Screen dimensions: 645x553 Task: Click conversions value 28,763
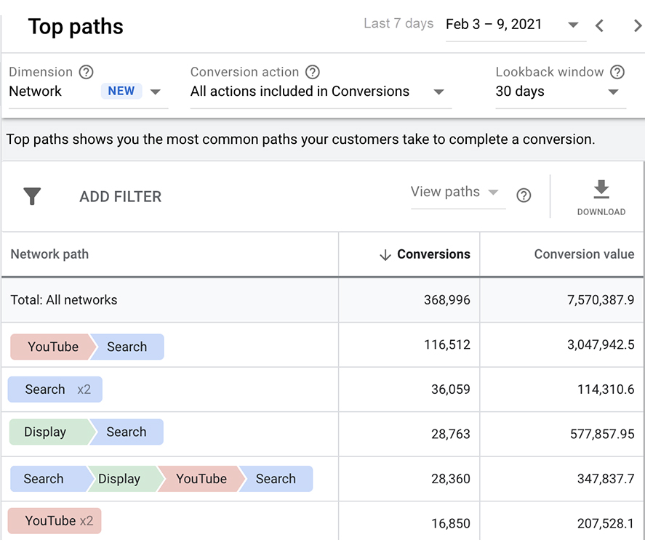pos(450,434)
